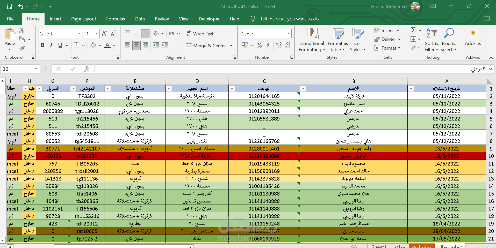The image size is (496, 248).
Task: Click the Fill down arrow icon
Action: (x=413, y=39)
